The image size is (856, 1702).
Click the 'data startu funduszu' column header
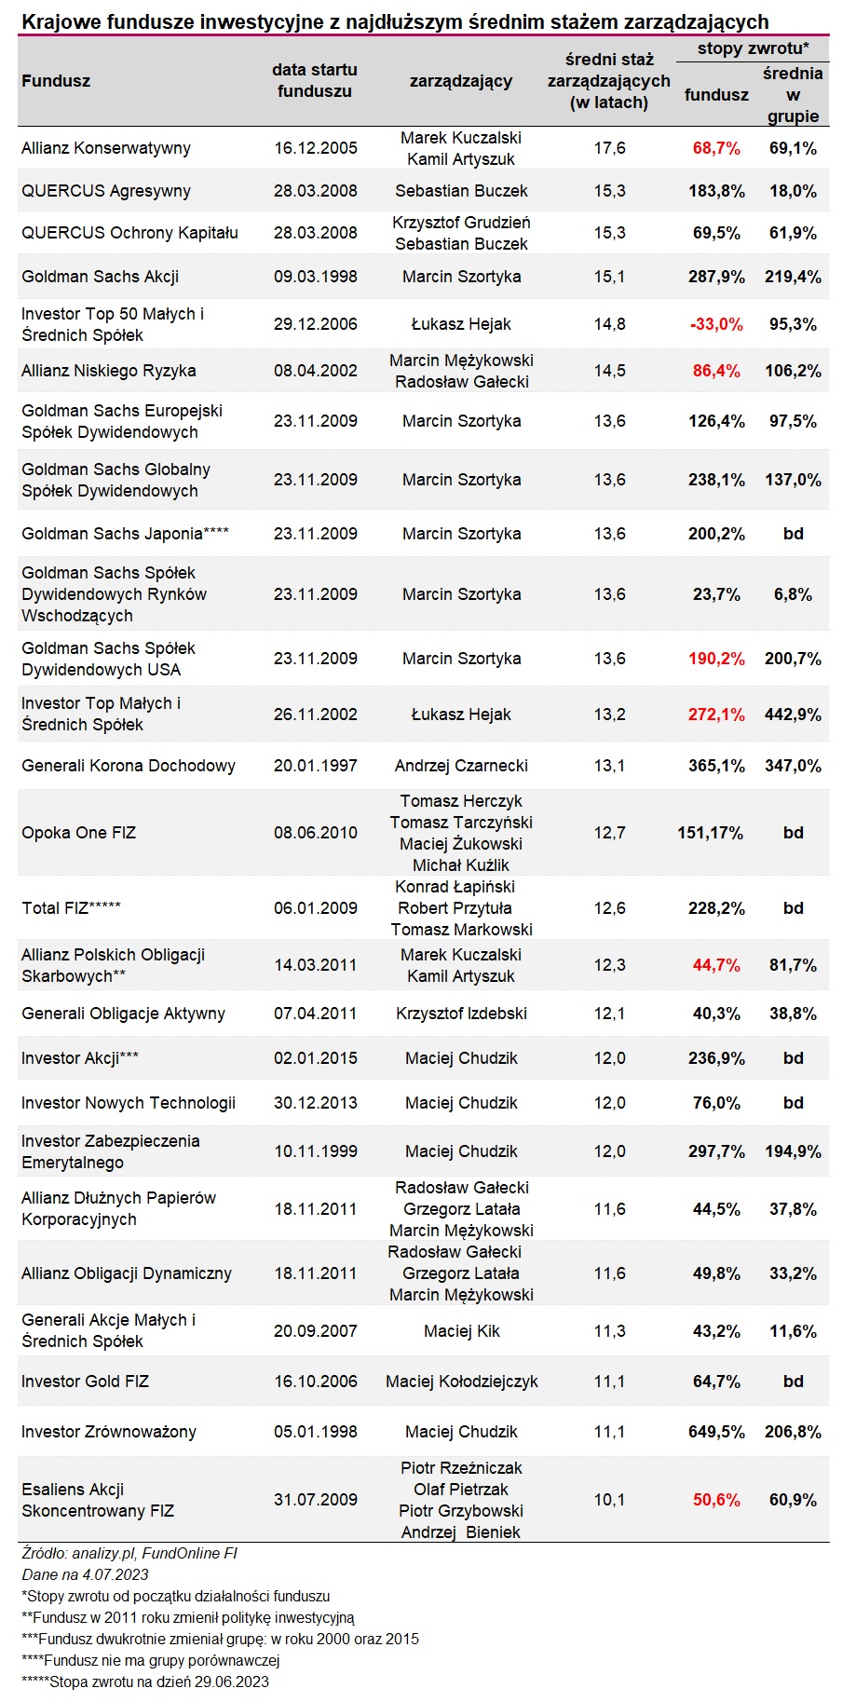coord(315,81)
